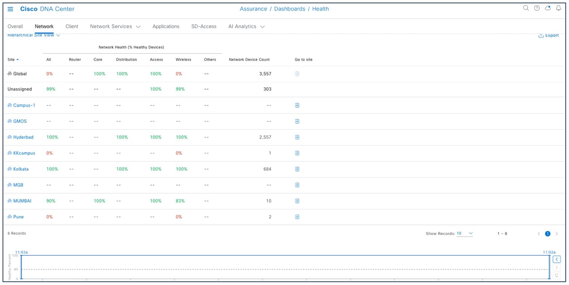Image resolution: width=569 pixels, height=285 pixels.
Task: Click Global device count 3,557
Action: [x=265, y=74]
